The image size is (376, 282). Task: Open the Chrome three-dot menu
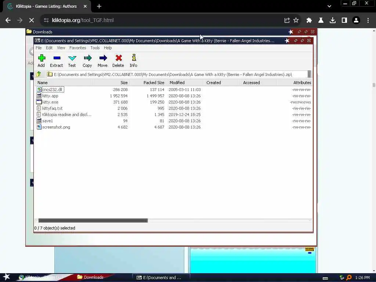coord(368,21)
